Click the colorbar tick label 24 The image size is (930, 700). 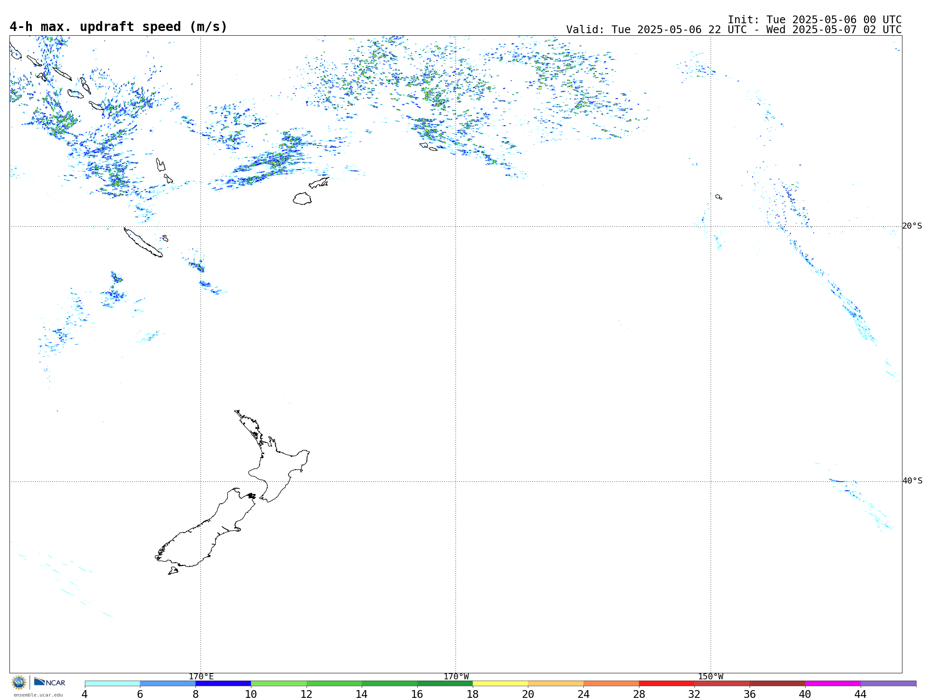click(x=583, y=694)
